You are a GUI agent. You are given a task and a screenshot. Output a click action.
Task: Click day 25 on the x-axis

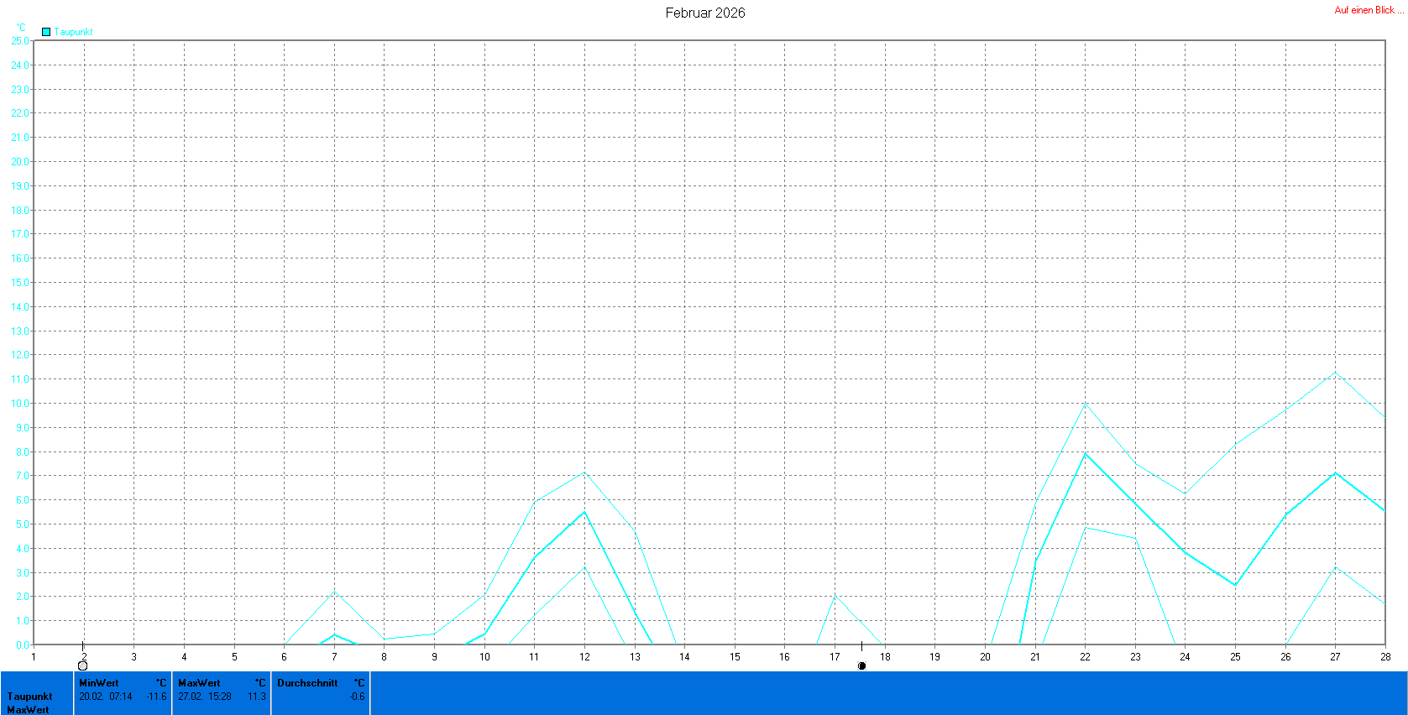coord(1235,657)
